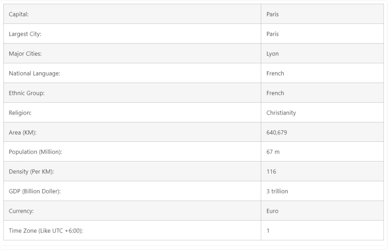Select the Paris value beside Capital
Image resolution: width=389 pixels, height=250 pixels.
(x=272, y=14)
